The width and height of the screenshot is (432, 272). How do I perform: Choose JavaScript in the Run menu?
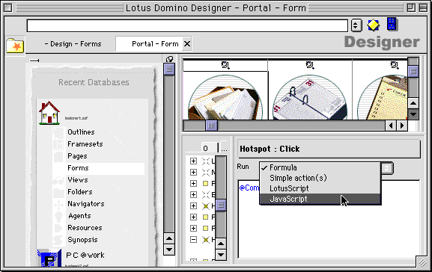pyautogui.click(x=320, y=199)
